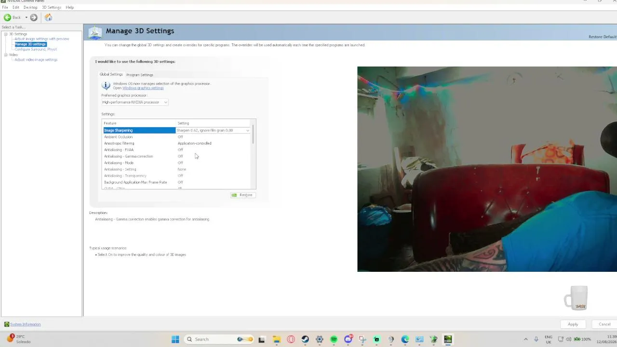Viewport: 617px width, 347px height.
Task: Select Adjust image settings with preview
Action: [42, 39]
